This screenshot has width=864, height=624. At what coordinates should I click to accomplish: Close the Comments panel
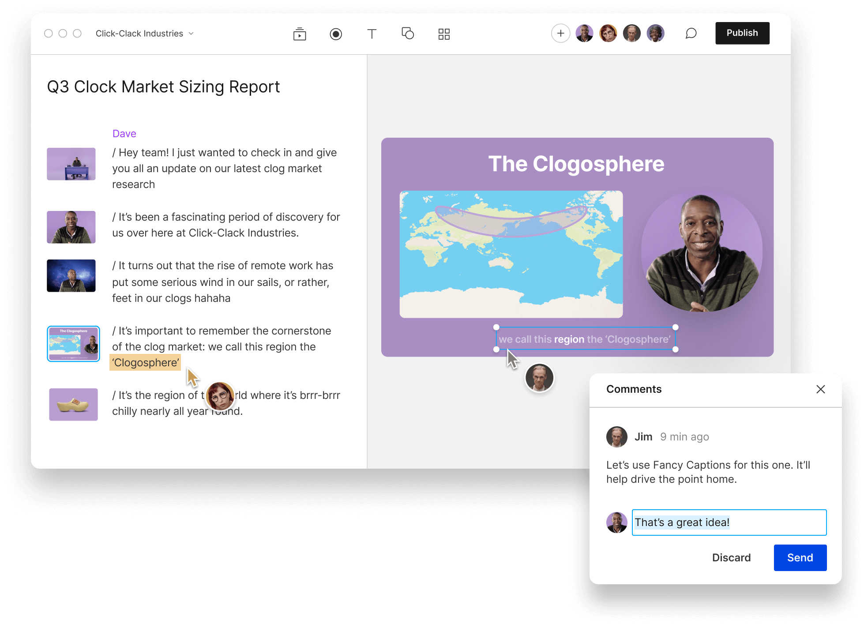[x=821, y=389]
